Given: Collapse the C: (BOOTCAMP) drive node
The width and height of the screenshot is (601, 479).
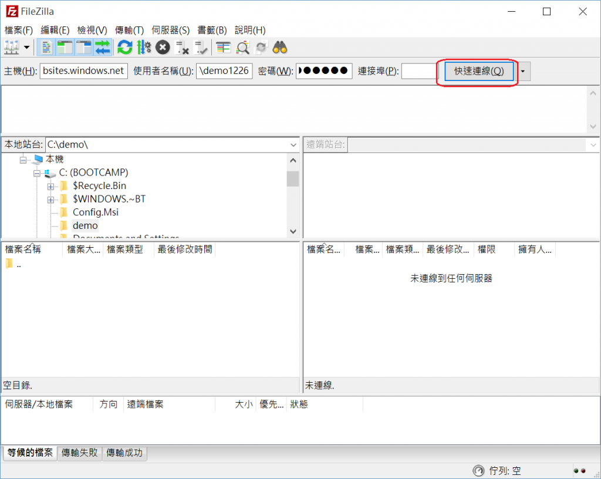Looking at the screenshot, I should pos(37,173).
